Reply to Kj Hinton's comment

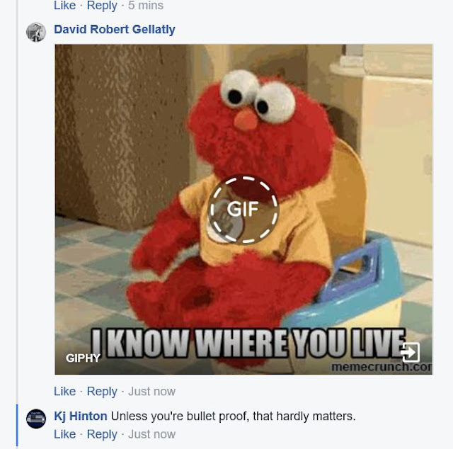tap(102, 434)
